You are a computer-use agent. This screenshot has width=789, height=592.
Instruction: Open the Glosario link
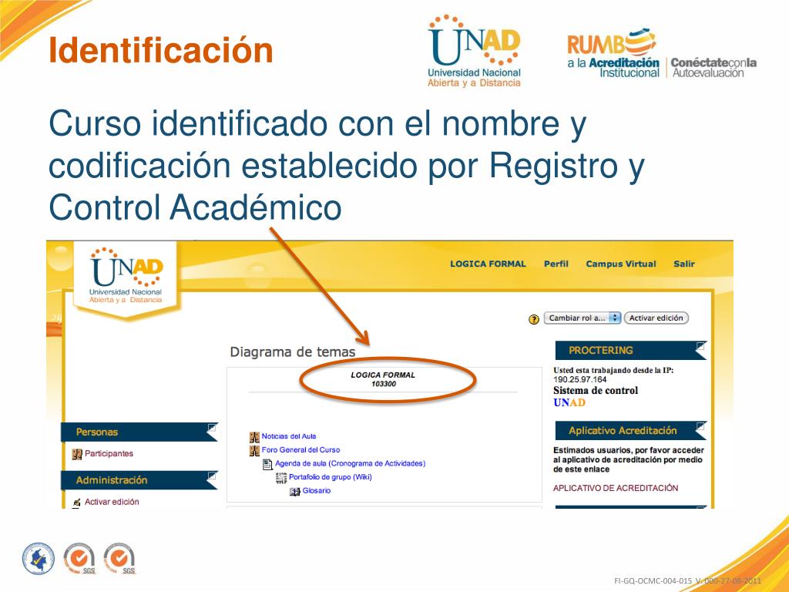click(x=317, y=491)
